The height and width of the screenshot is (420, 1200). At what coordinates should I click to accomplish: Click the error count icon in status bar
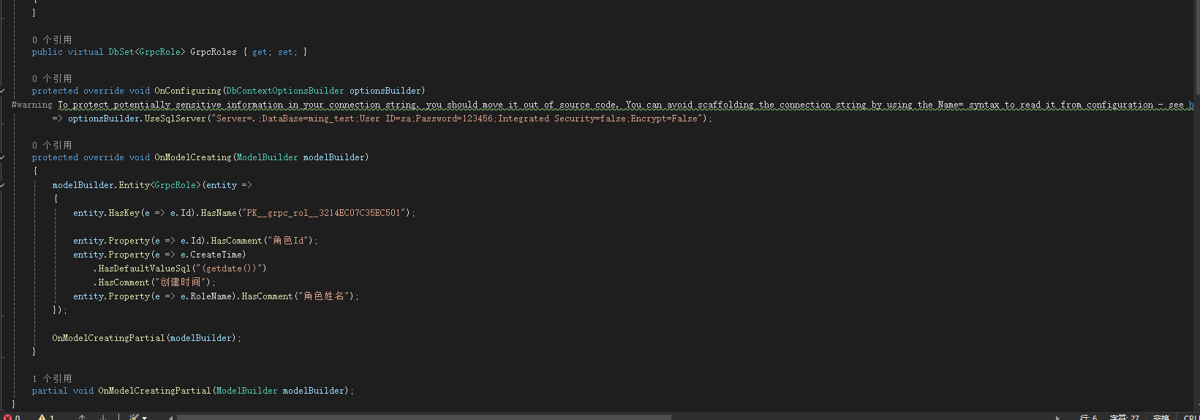click(8, 418)
